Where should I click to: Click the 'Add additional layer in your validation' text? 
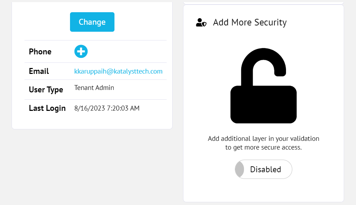coord(263,139)
